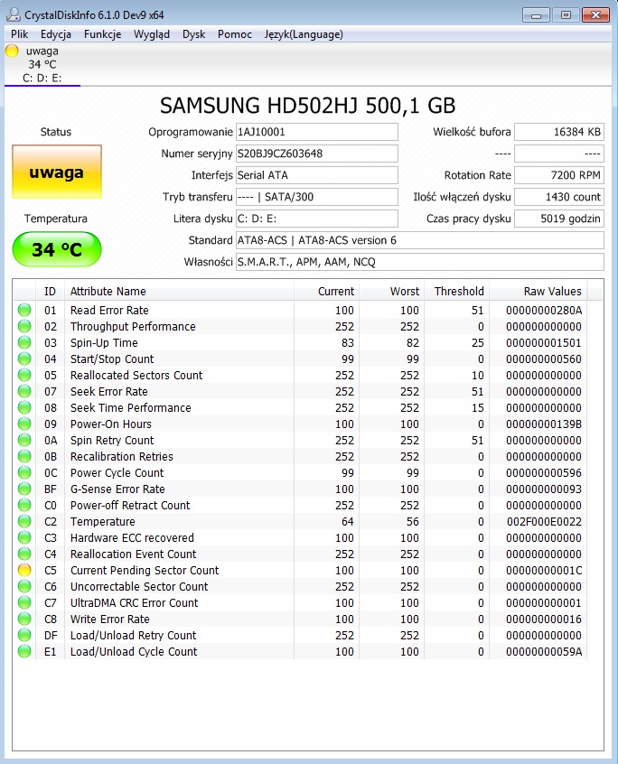This screenshot has height=764, width=618.
Task: Click the status icon for Load/Unload Cycle Count
Action: 24,651
